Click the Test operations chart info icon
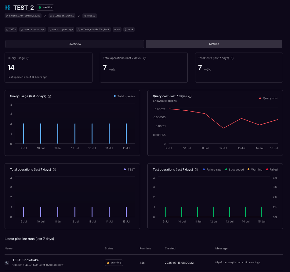This screenshot has height=272, width=290. [x=197, y=170]
